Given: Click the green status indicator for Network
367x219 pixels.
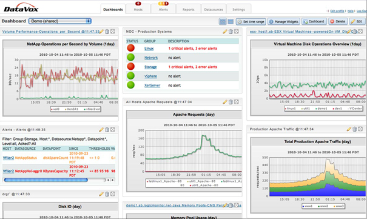Looking at the screenshot, I should pos(131,57).
